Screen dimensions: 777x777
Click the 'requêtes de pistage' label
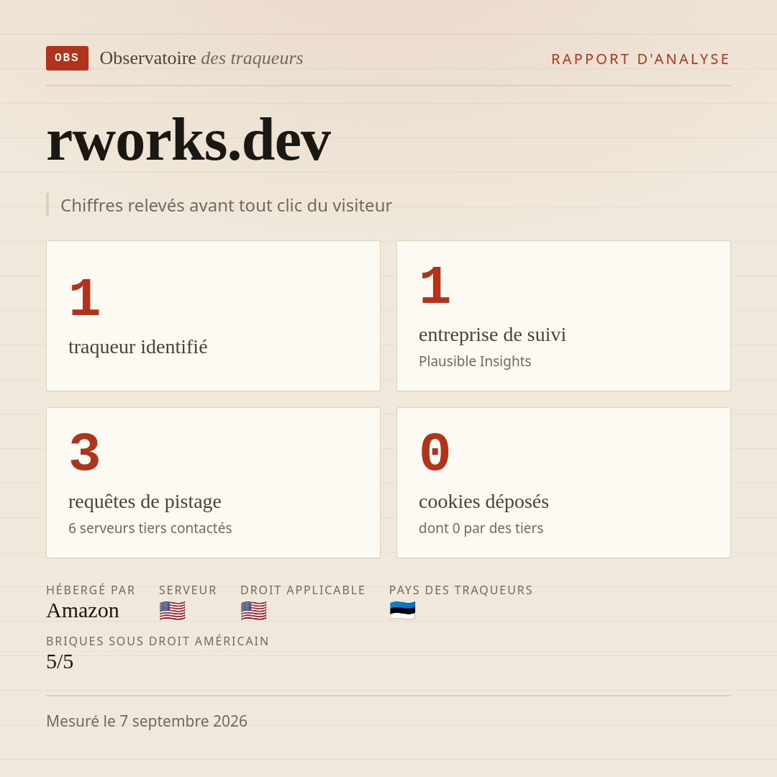pyautogui.click(x=145, y=501)
